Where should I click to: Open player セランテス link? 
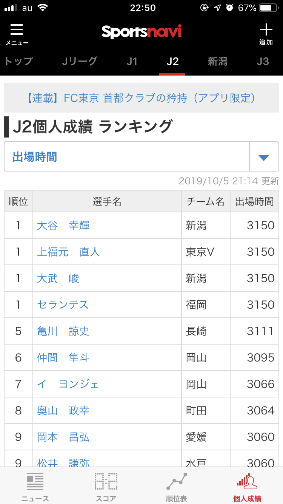[x=63, y=305]
